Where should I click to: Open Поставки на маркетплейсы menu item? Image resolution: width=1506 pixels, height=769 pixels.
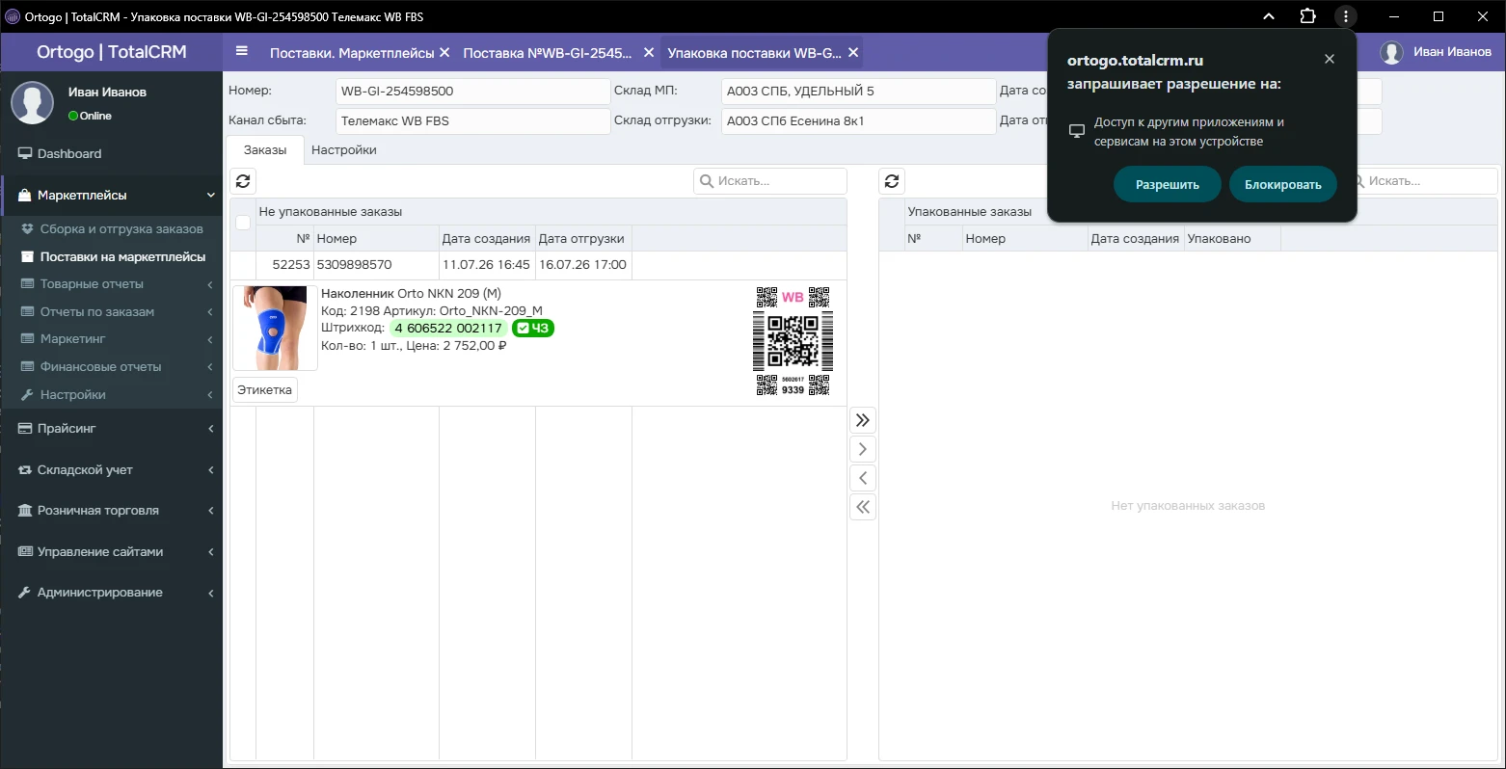point(122,257)
